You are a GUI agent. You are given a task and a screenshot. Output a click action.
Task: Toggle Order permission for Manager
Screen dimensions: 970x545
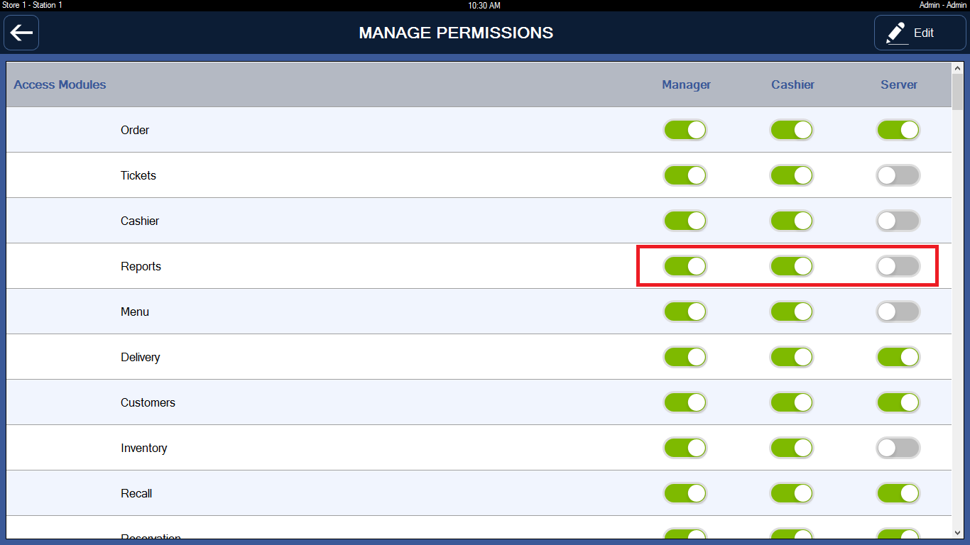click(685, 130)
